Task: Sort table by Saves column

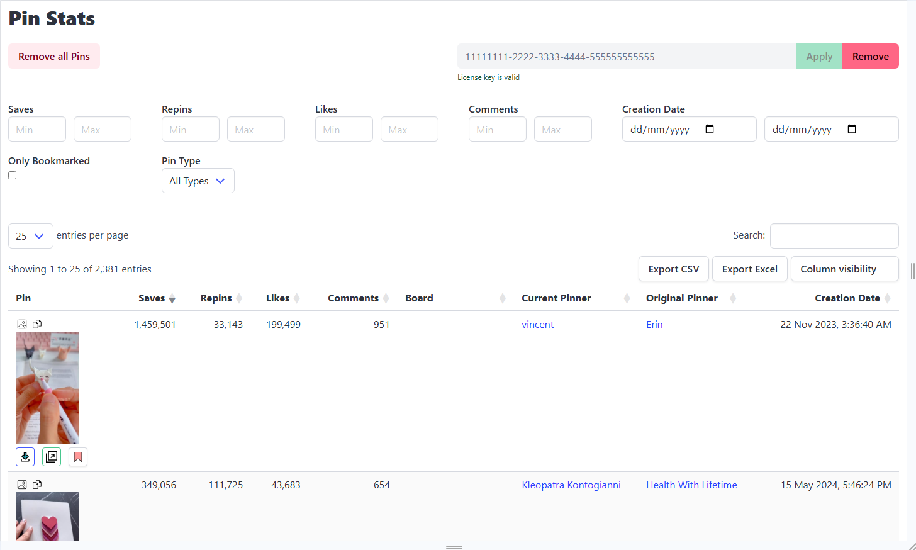Action: click(157, 298)
